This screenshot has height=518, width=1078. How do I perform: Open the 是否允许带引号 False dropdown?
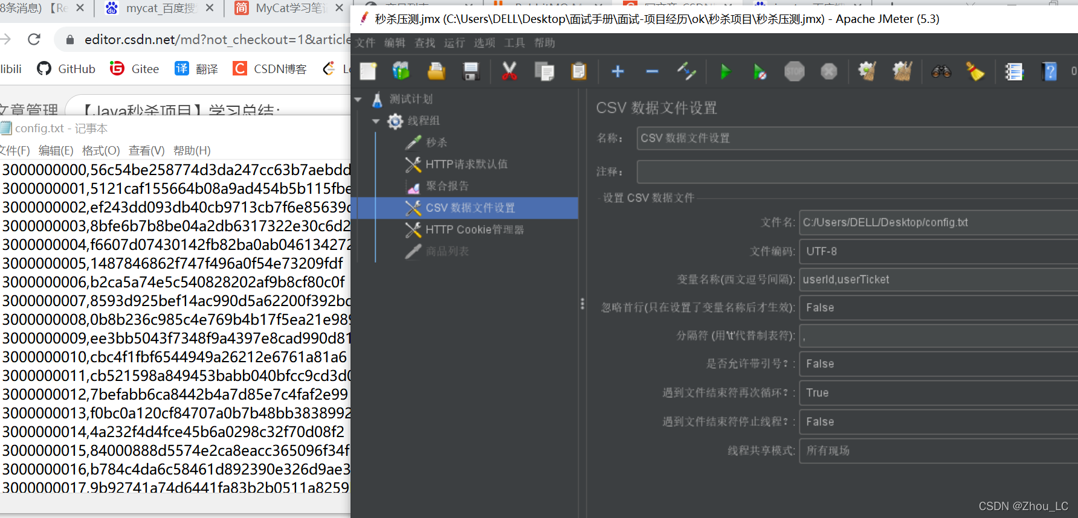coord(938,363)
